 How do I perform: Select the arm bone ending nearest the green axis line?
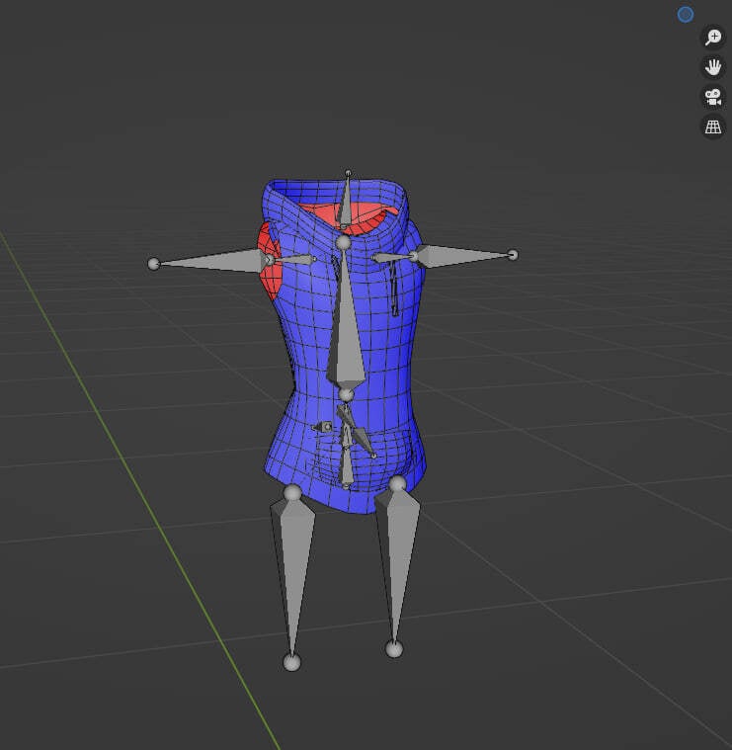pyautogui.click(x=210, y=261)
